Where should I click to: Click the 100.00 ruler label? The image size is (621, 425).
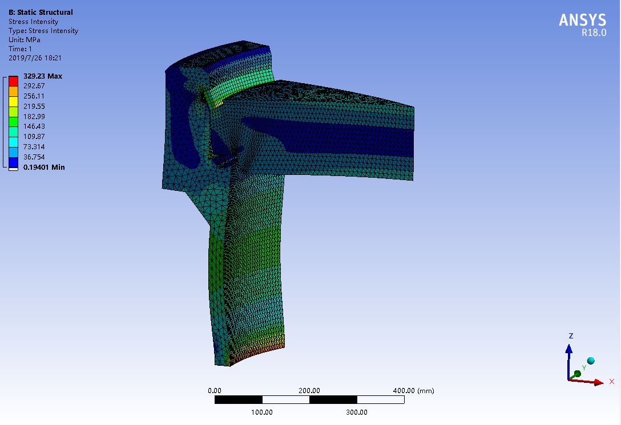262,412
